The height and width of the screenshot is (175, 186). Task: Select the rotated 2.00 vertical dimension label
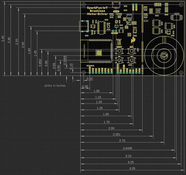pos(23,45)
